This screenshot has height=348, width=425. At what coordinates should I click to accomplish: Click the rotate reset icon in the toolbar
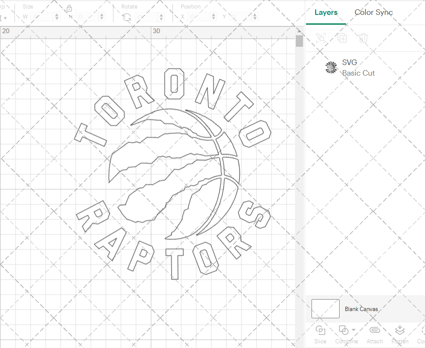126,16
